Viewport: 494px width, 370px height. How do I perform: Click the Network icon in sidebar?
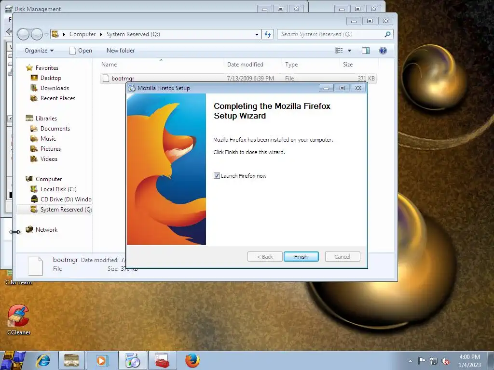click(29, 229)
